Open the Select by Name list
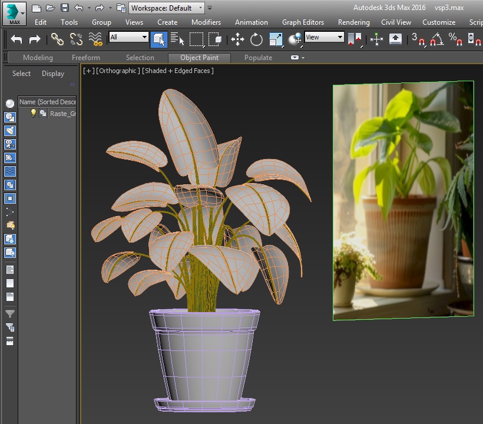 coord(177,39)
